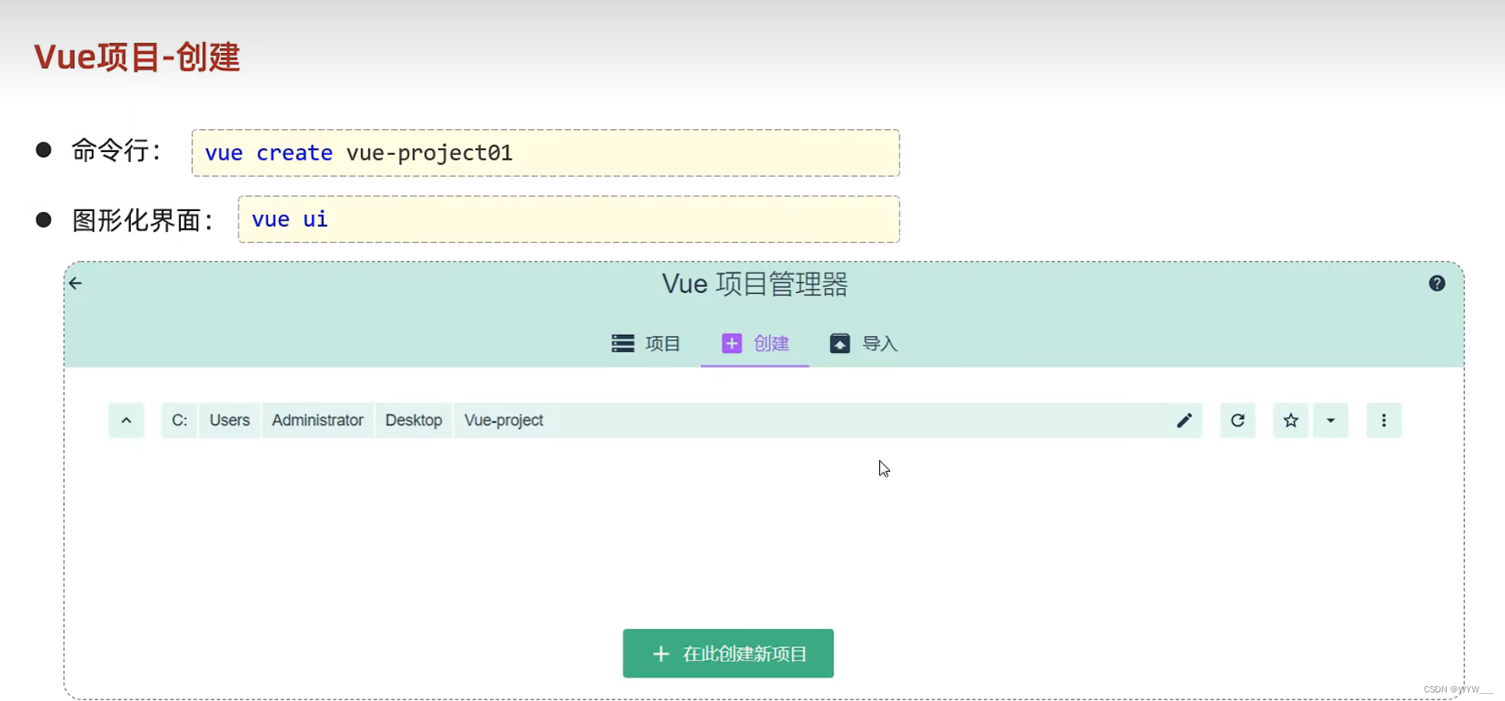Click the 在此创建新项目 button

(x=727, y=653)
